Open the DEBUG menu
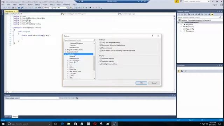Image resolution: width=224 pixels, height=126 pixels. (37, 5)
